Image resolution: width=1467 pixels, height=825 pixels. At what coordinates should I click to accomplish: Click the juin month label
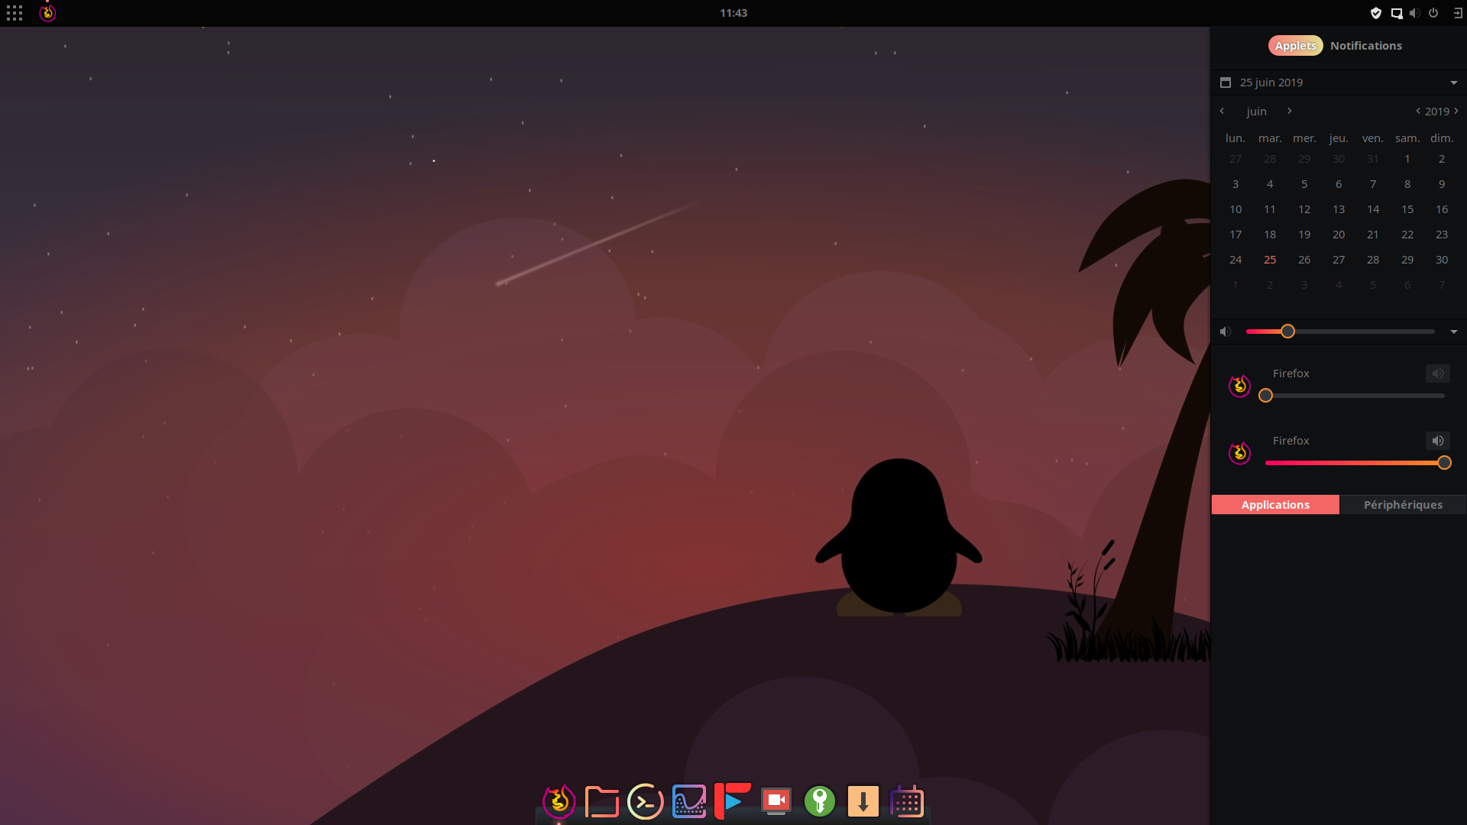(x=1257, y=112)
